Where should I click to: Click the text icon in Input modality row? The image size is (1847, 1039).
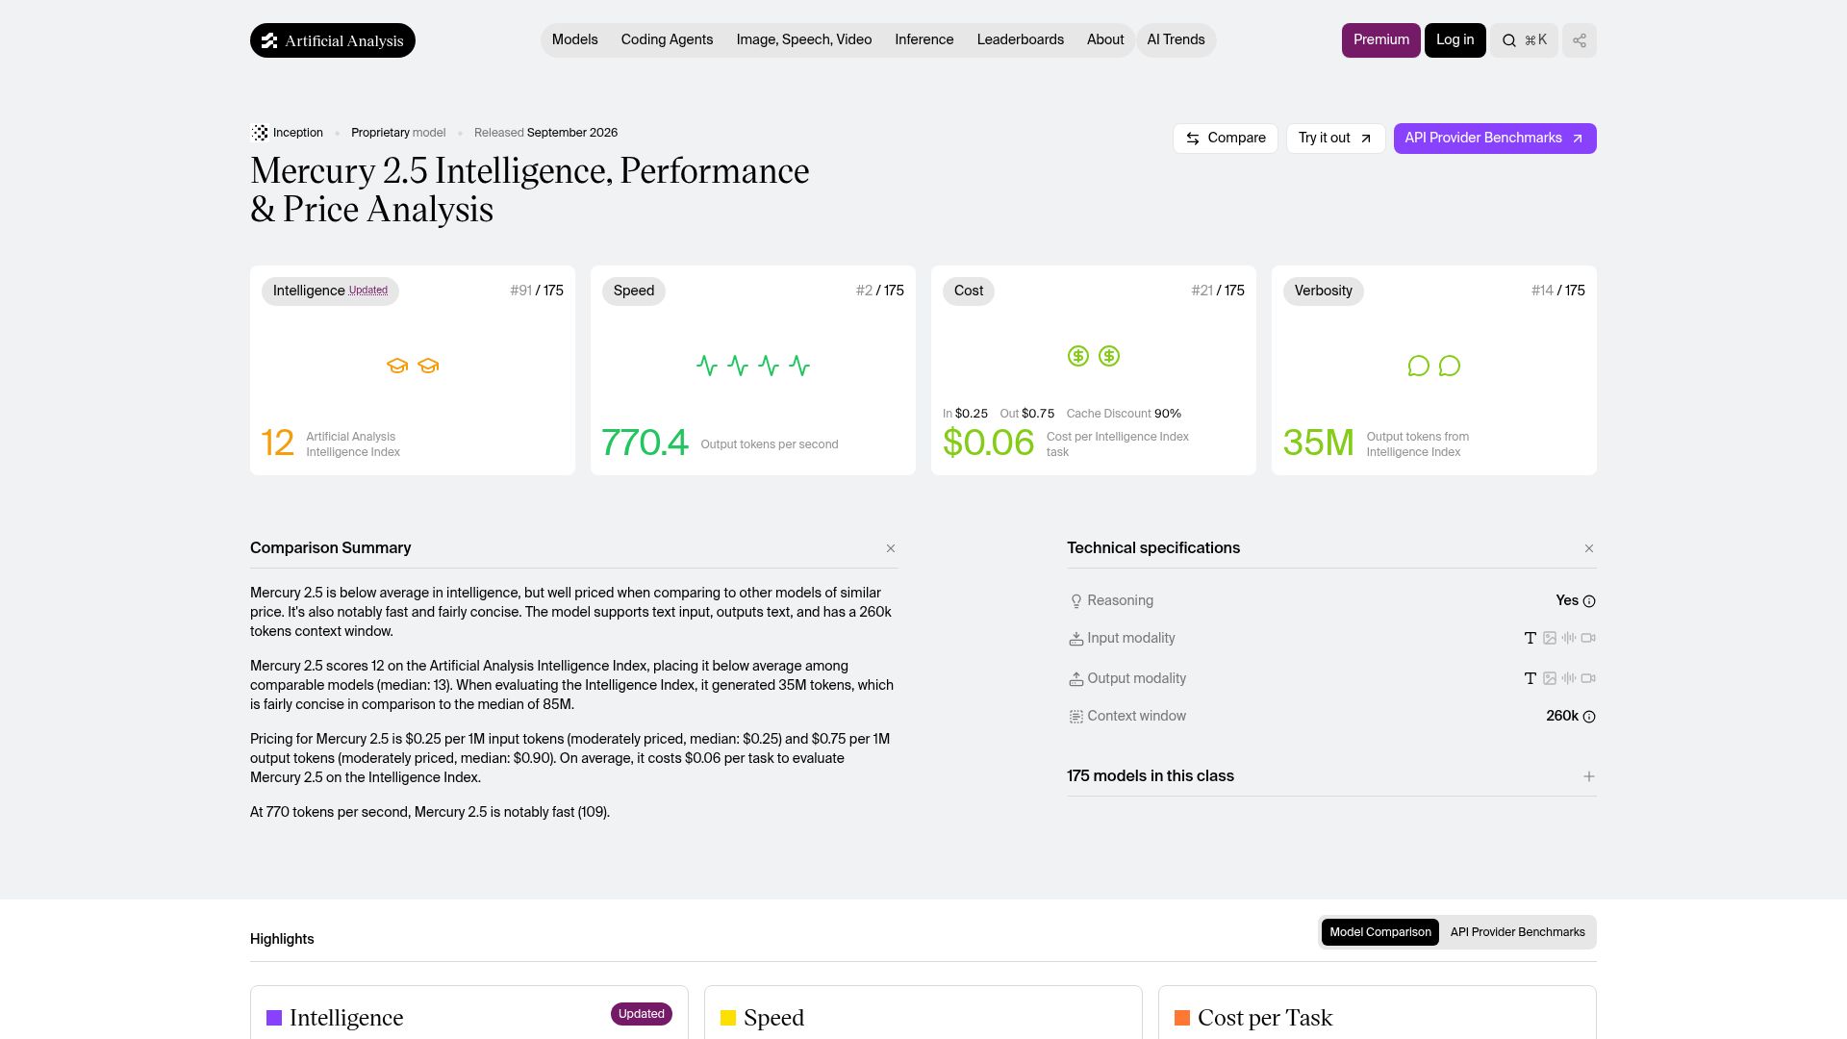1531,638
